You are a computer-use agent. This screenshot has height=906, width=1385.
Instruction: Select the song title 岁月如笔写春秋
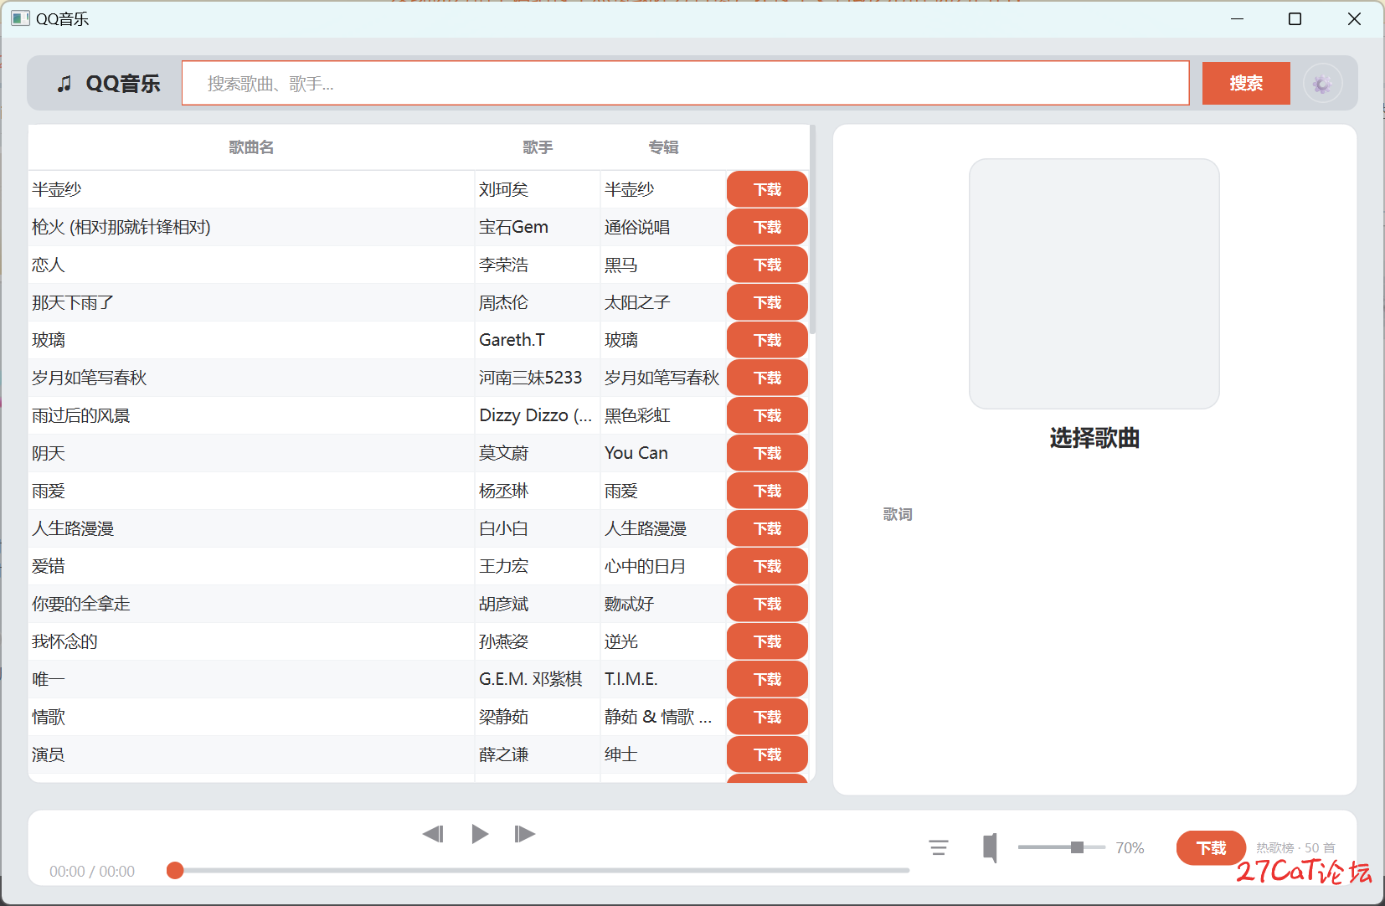pos(90,378)
